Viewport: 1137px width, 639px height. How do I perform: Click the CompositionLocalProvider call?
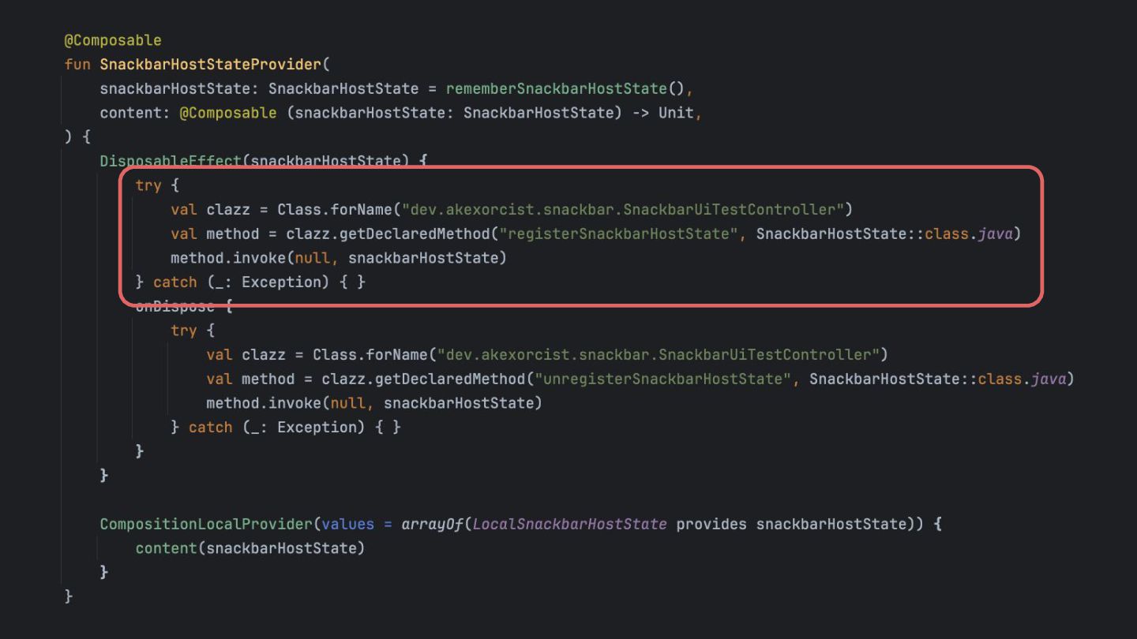(207, 524)
